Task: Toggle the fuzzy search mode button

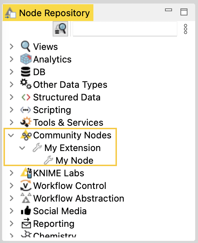Action: pyautogui.click(x=60, y=29)
